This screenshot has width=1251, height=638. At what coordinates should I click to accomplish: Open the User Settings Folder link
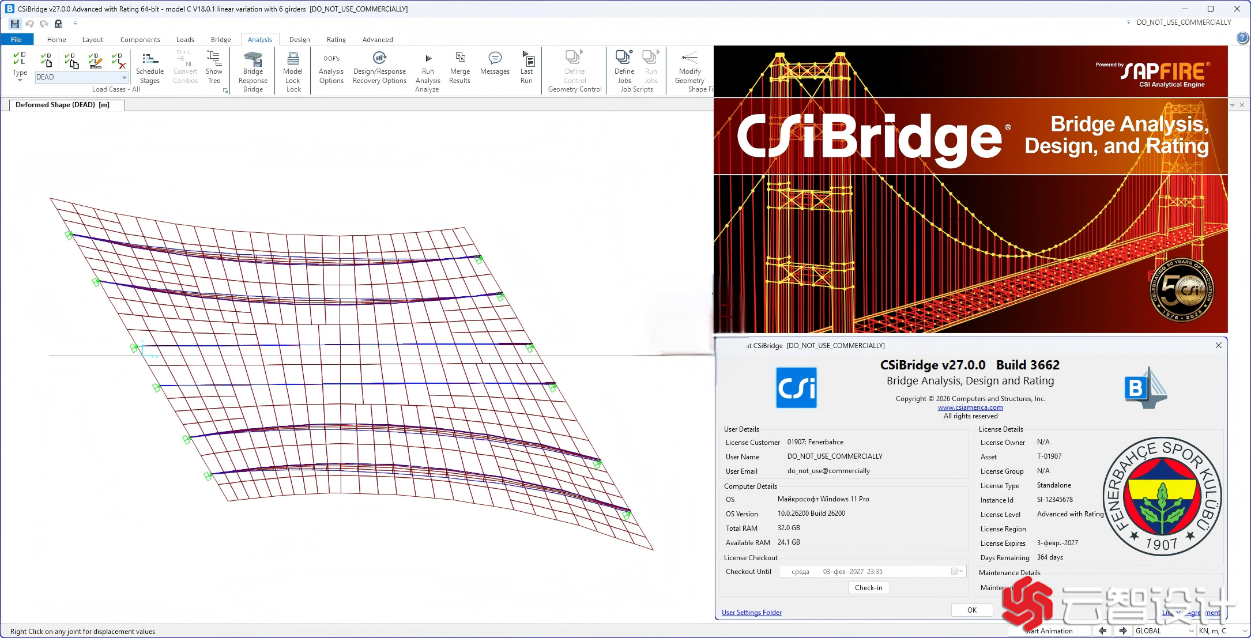751,612
